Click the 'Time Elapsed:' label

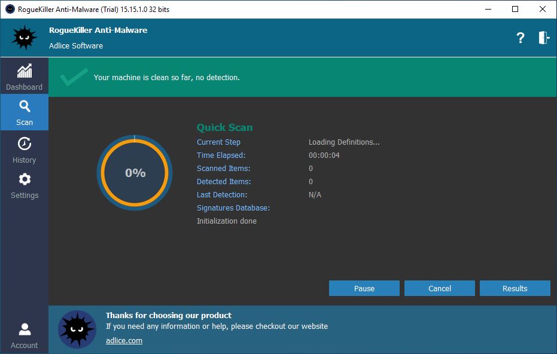tap(221, 155)
